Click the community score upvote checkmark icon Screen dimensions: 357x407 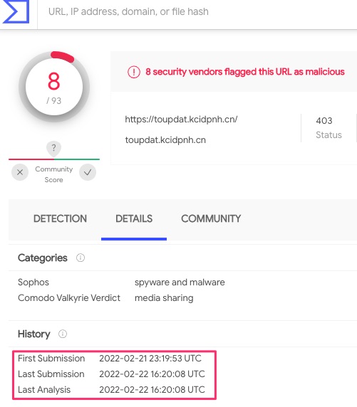(x=88, y=172)
